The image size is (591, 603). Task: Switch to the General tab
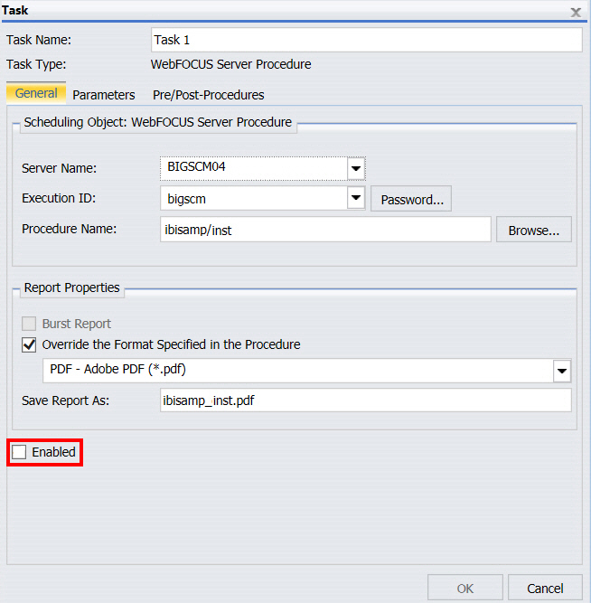click(x=36, y=93)
